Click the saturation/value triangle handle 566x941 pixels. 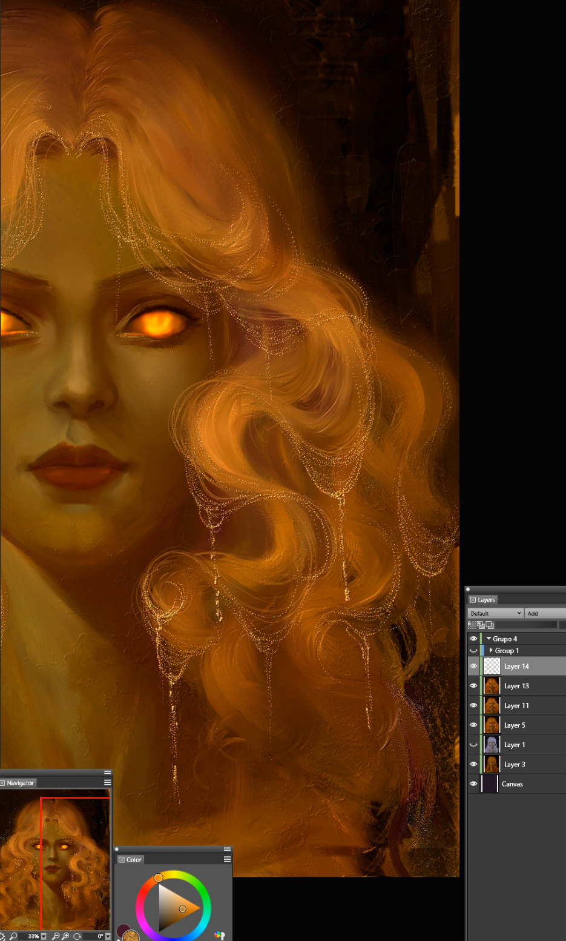point(183,909)
